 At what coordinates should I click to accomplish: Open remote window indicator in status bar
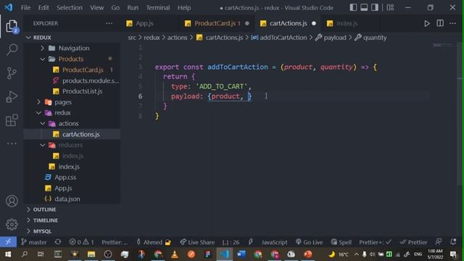(x=8, y=241)
